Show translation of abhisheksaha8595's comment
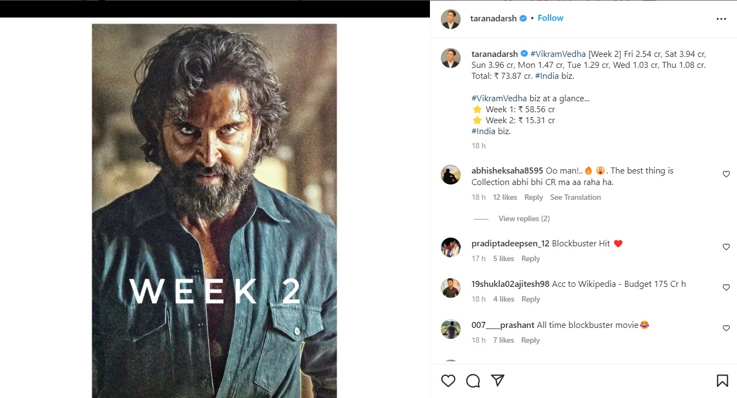This screenshot has width=737, height=398. 575,197
